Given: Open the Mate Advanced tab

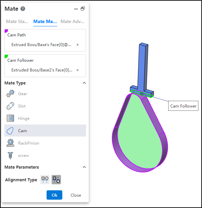Looking at the screenshot, I should (x=72, y=21).
